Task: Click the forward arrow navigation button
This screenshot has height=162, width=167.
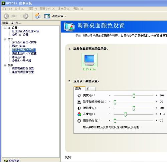Action: [x=26, y=16]
